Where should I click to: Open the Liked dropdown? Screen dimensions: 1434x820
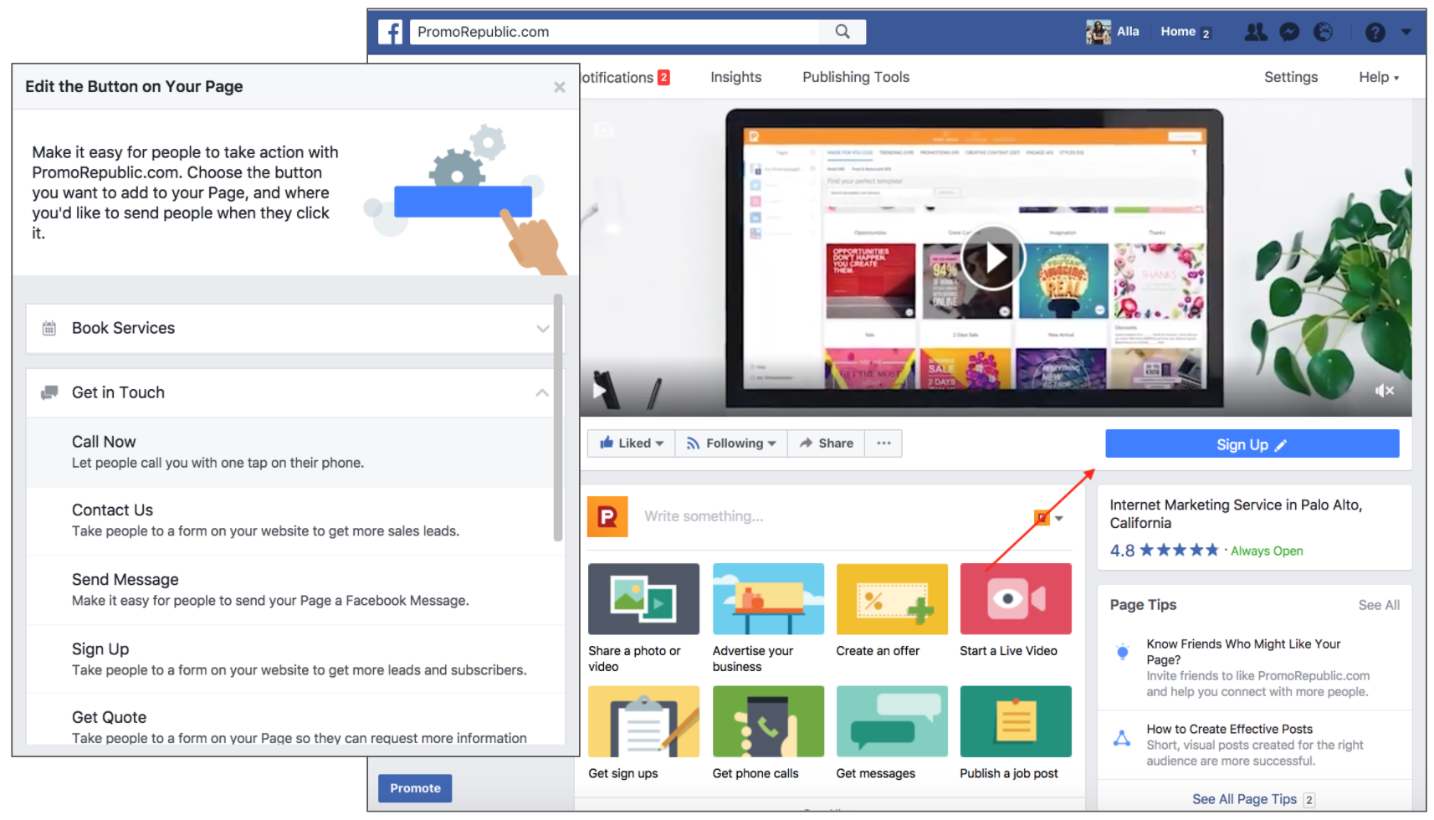coord(632,443)
